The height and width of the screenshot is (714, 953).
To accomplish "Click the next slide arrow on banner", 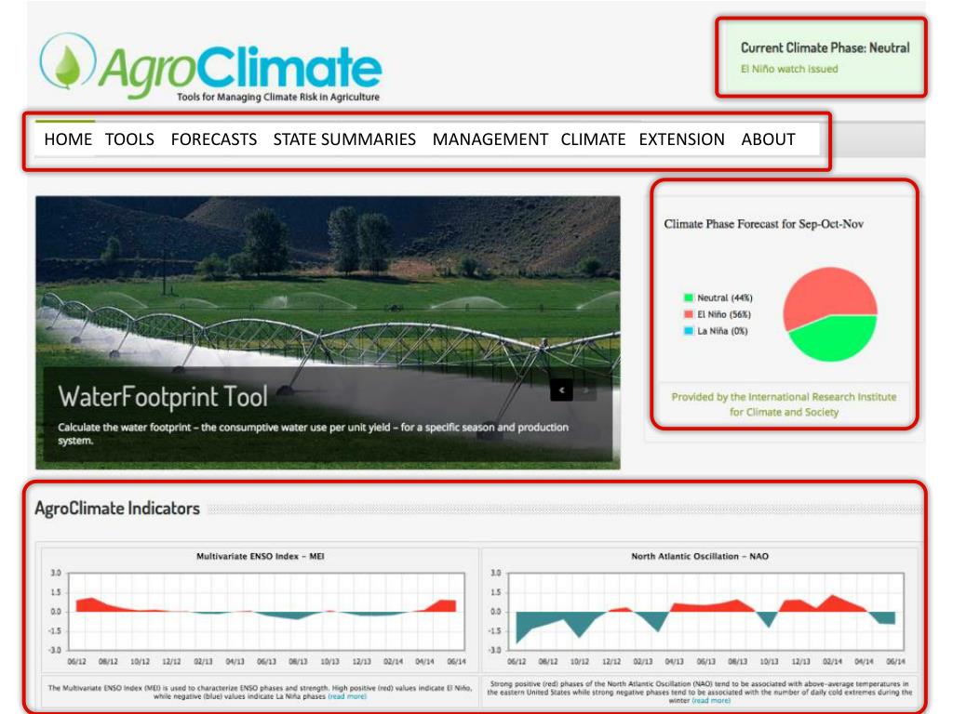I will click(x=586, y=390).
